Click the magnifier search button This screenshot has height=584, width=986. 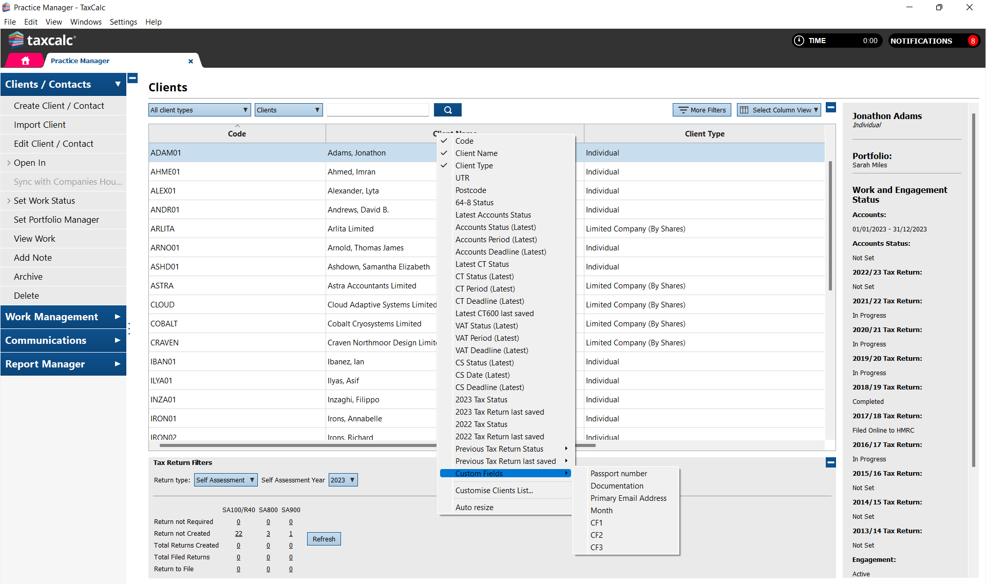pyautogui.click(x=447, y=110)
